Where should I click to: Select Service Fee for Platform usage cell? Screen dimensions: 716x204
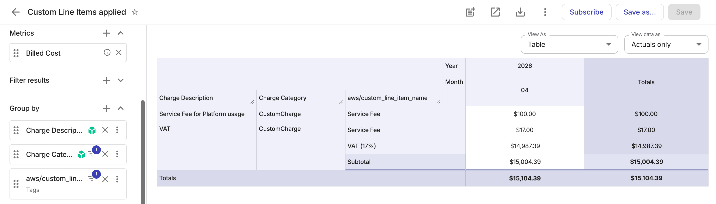click(207, 114)
